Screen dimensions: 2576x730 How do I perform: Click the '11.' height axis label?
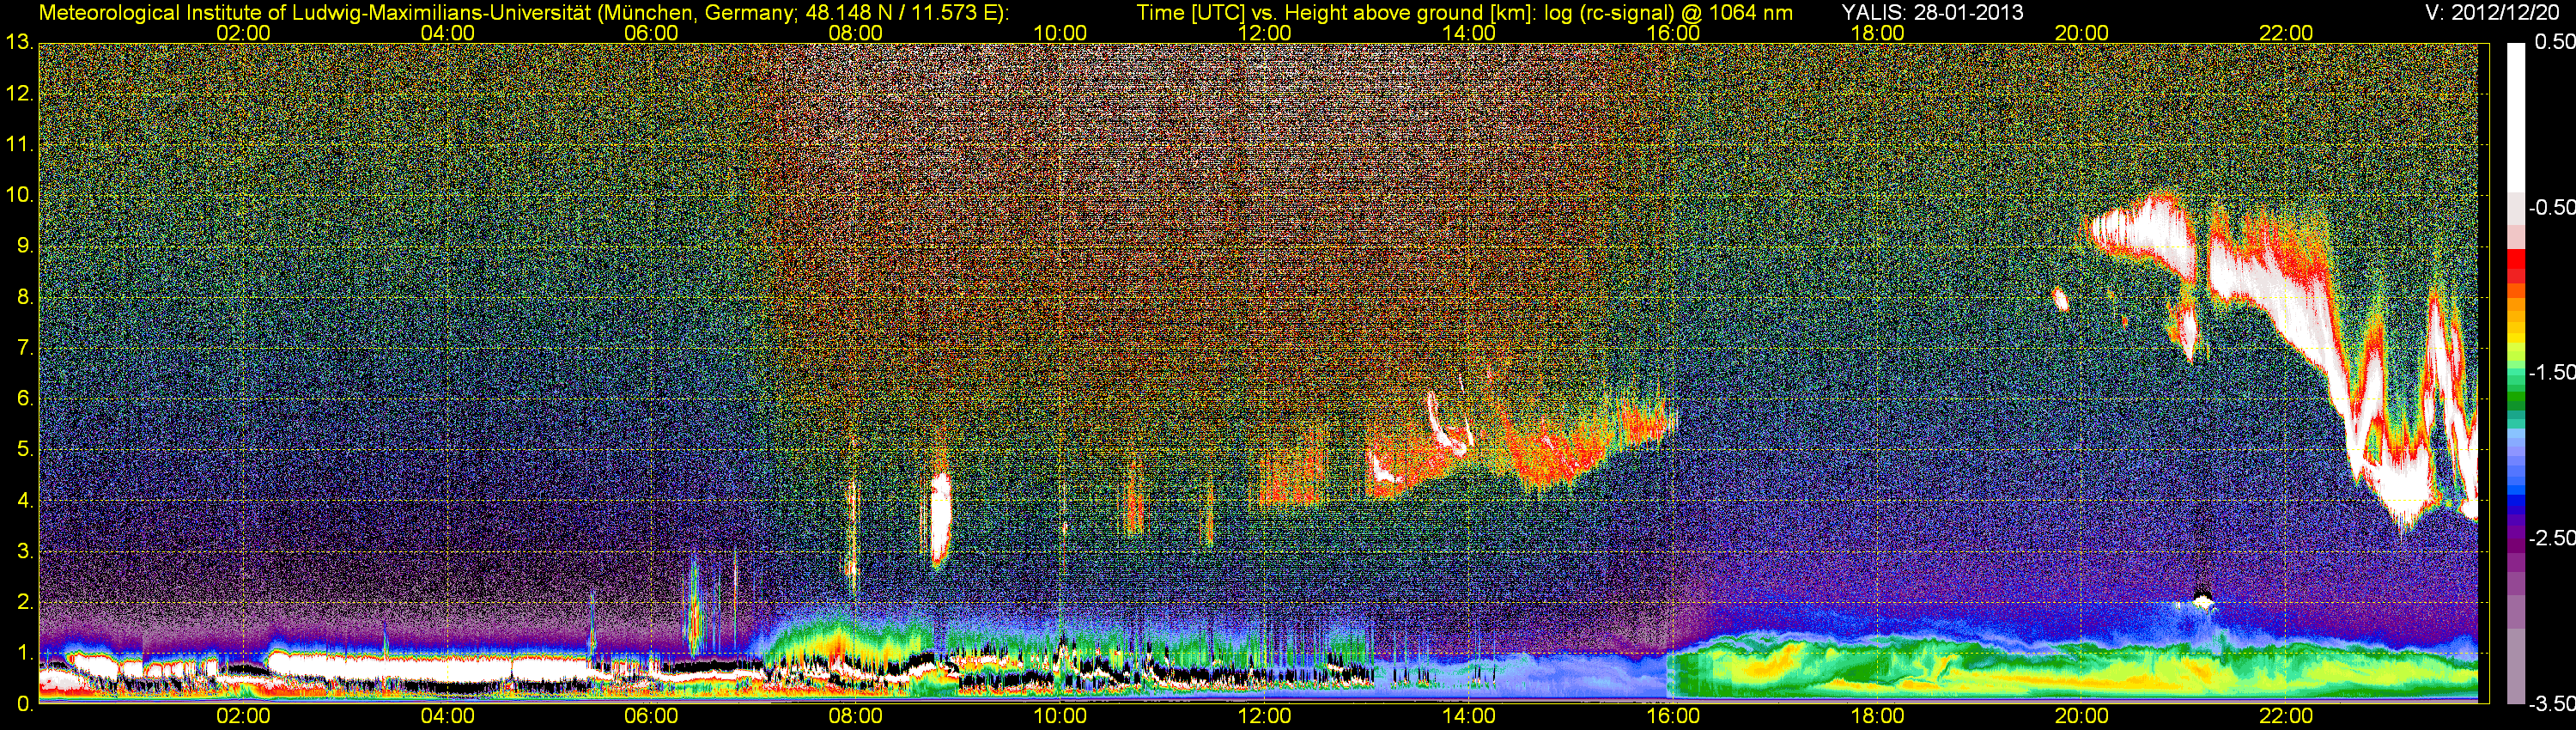point(19,145)
